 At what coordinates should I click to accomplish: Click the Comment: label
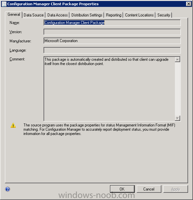pos(17,59)
